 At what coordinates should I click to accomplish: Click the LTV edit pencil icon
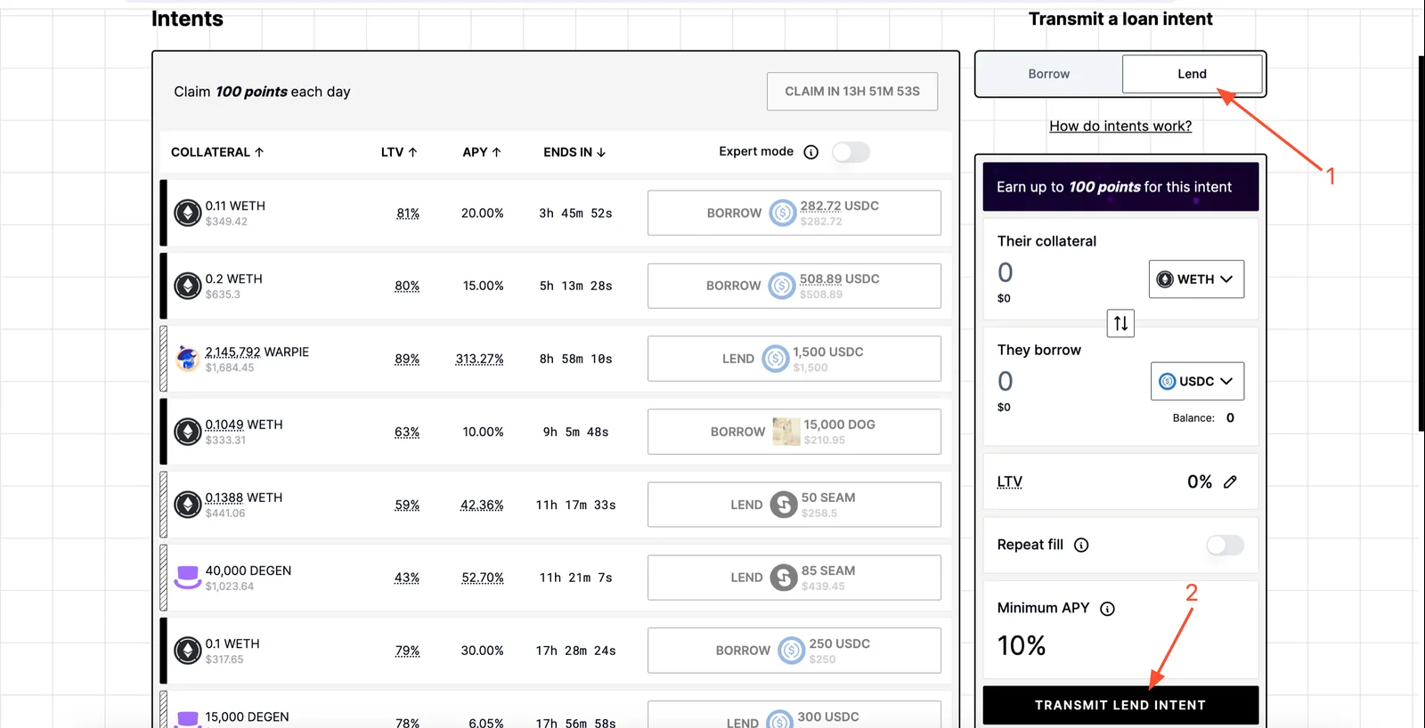pos(1230,481)
